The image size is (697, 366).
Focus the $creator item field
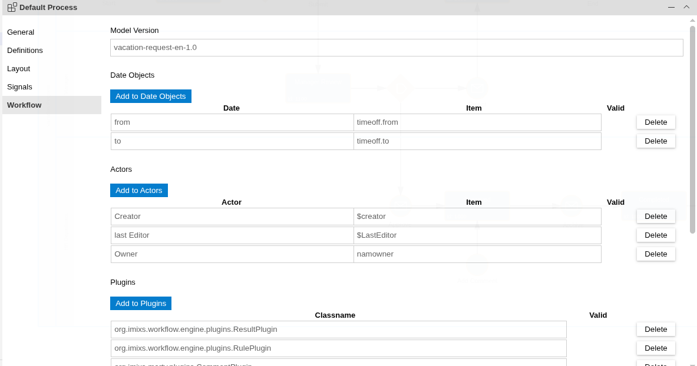point(477,217)
